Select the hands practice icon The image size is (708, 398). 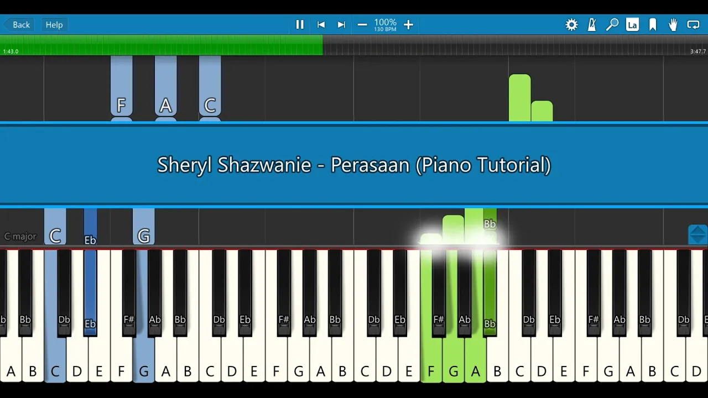pos(673,25)
